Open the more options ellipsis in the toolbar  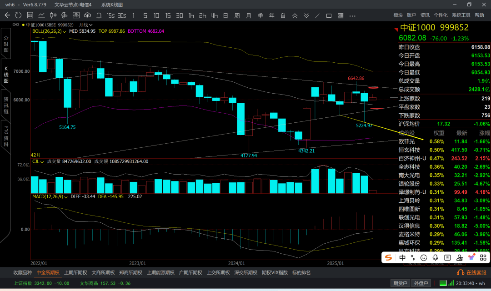(x=352, y=15)
